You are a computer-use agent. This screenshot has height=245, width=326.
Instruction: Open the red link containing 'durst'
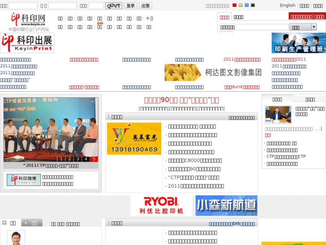242,87
